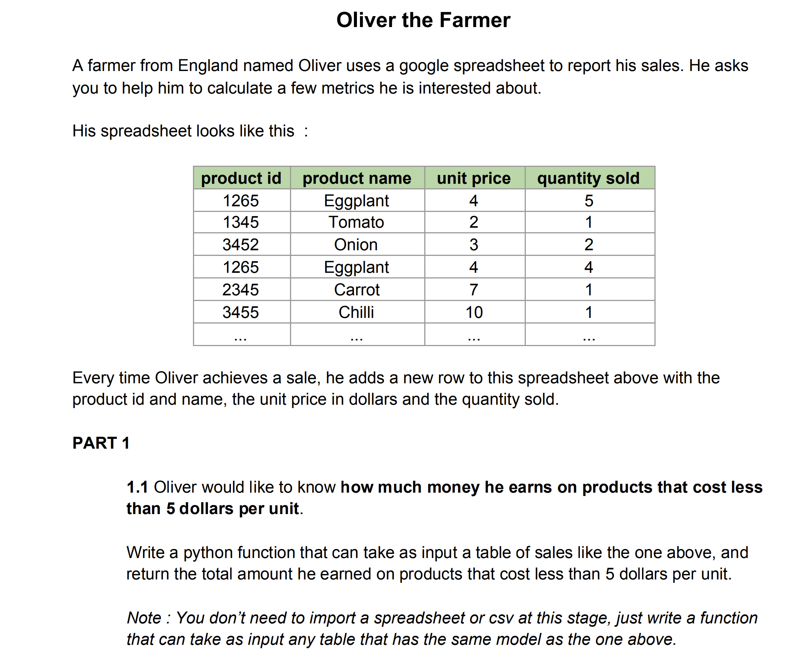Click product id cell 2345
Screen dimensions: 803x667
242,290
